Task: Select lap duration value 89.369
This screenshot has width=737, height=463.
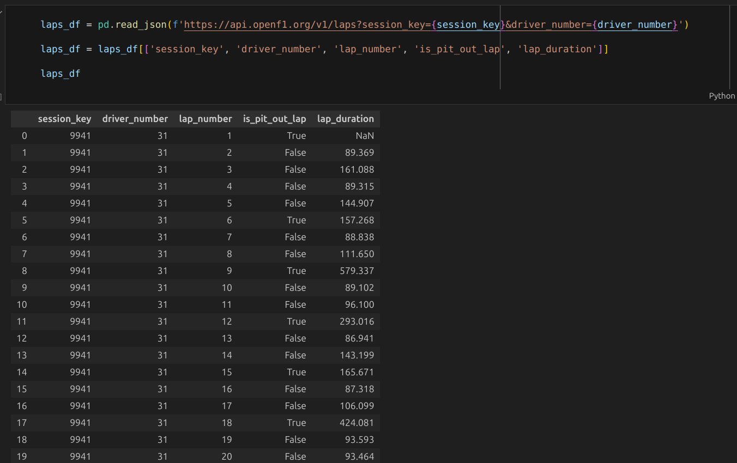Action: coord(360,153)
